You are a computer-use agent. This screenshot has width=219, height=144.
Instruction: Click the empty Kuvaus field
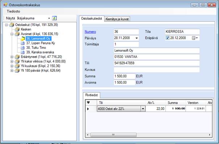click(157, 69)
